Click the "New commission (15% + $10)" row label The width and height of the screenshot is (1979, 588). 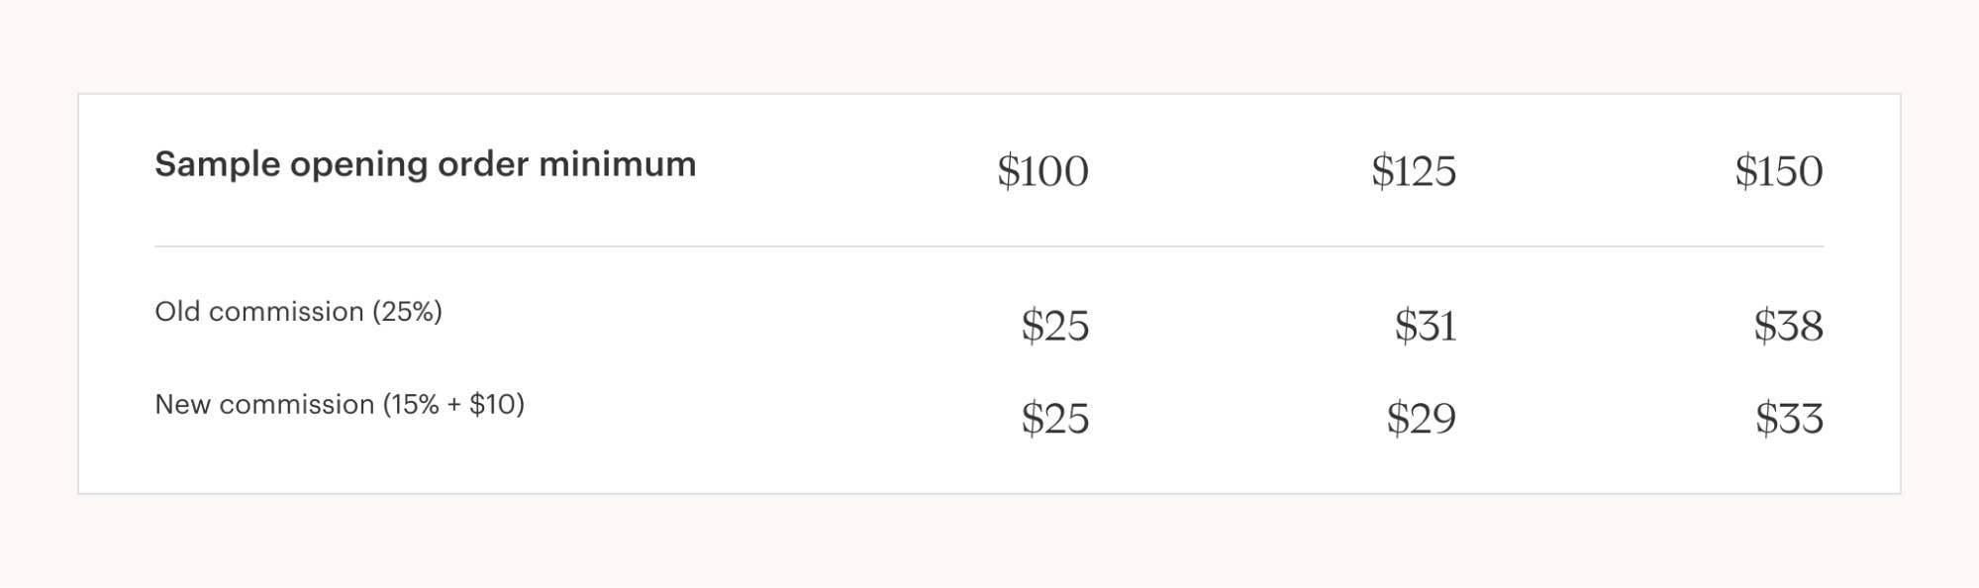point(340,405)
